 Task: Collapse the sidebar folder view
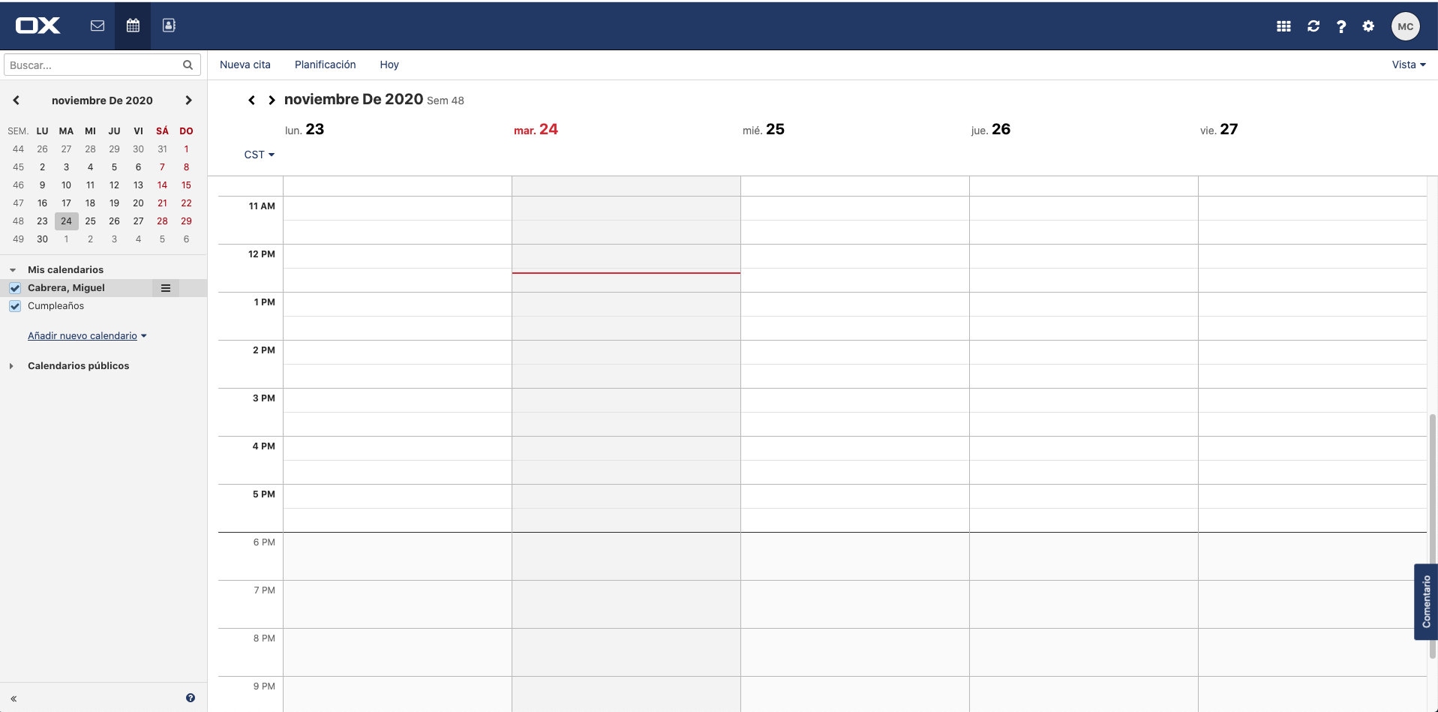click(x=14, y=698)
